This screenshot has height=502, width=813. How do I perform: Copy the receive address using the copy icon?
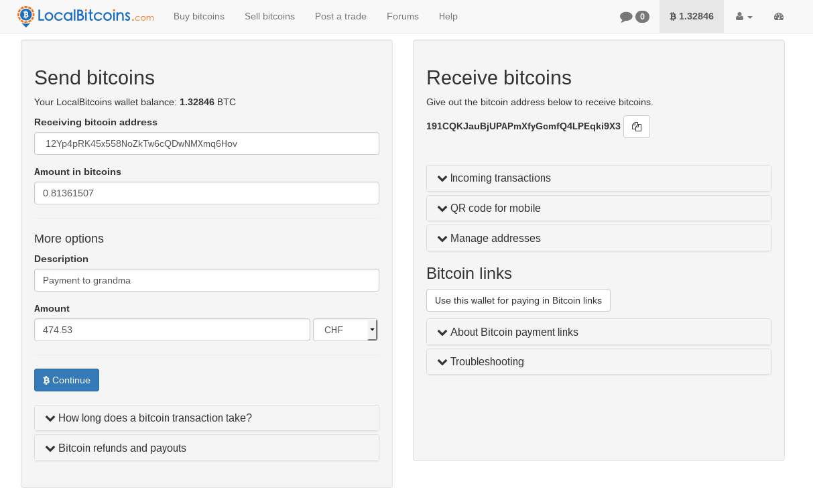pyautogui.click(x=636, y=126)
